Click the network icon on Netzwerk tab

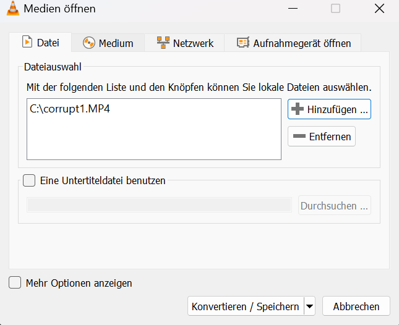pyautogui.click(x=163, y=43)
